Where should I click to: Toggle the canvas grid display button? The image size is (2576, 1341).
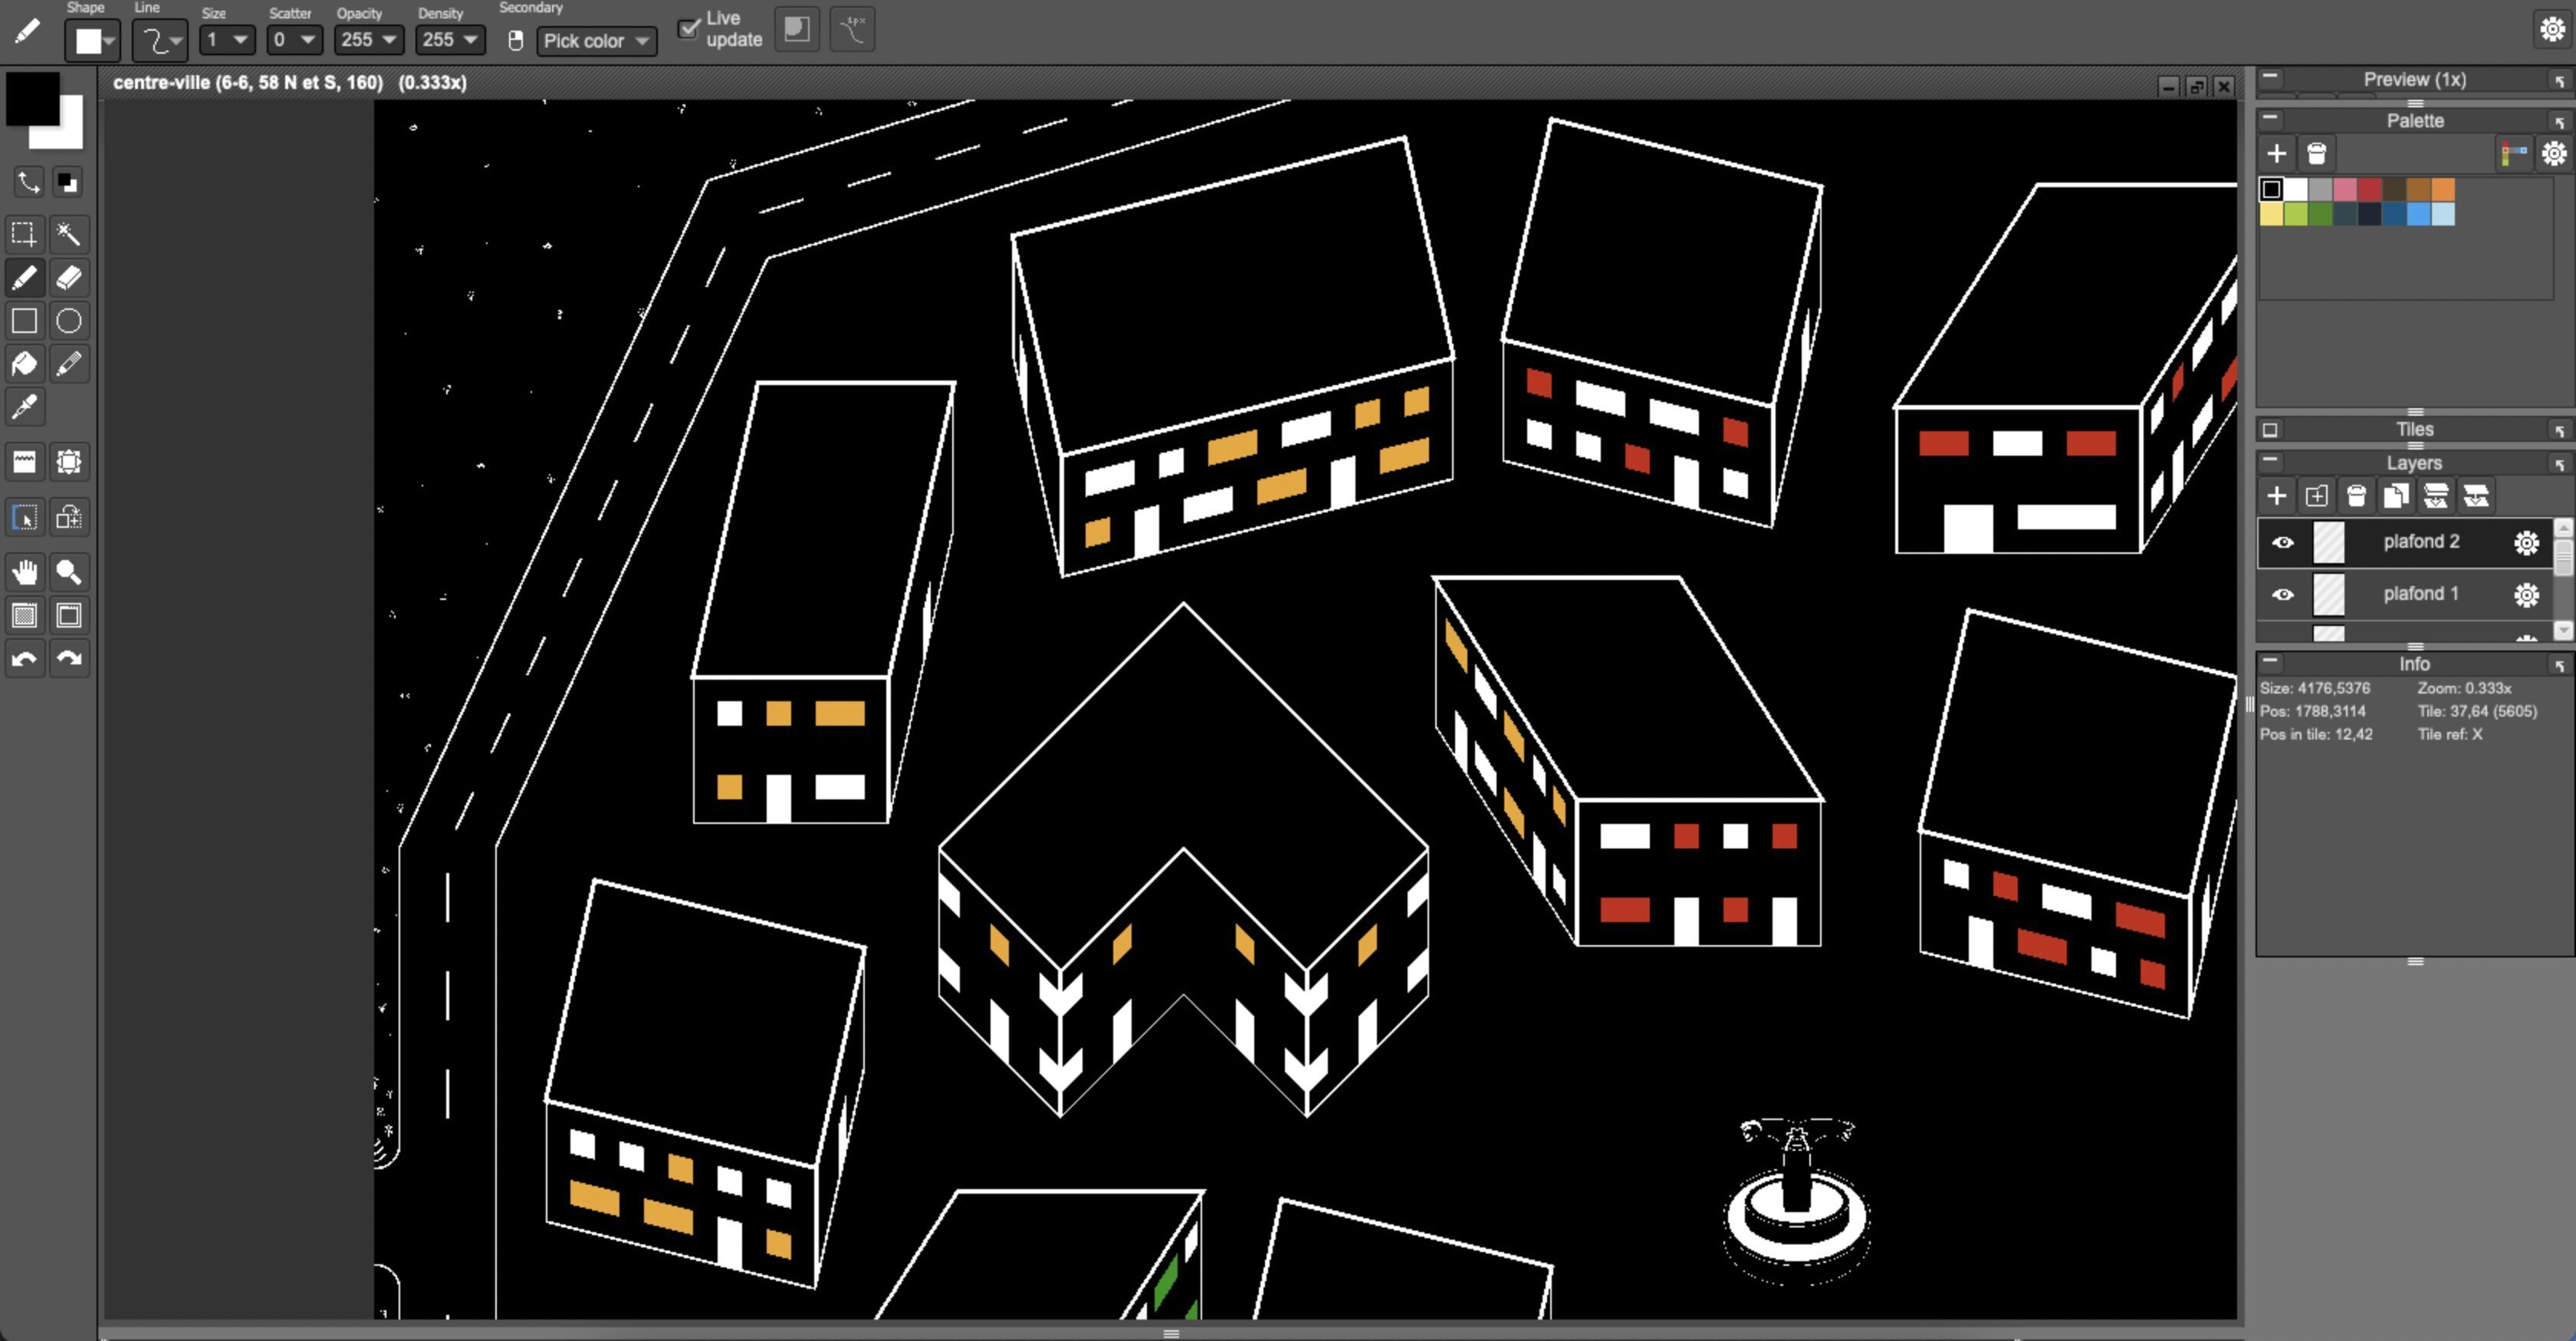[24, 615]
